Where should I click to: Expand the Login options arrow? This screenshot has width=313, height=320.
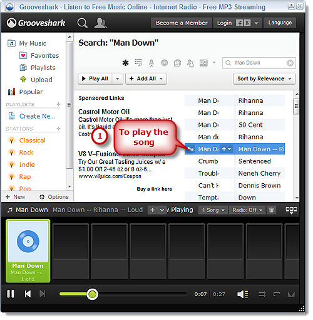[257, 23]
